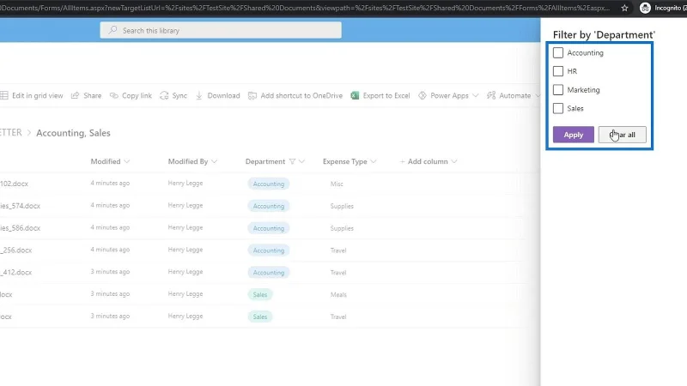Click the plus icon beside Add column
The width and height of the screenshot is (687, 386).
402,161
